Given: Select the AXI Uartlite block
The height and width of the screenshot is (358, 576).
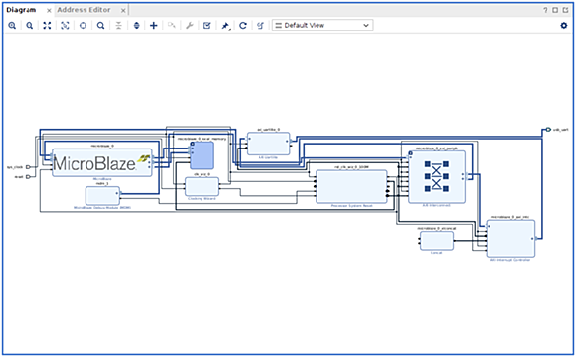Looking at the screenshot, I should click(x=268, y=144).
